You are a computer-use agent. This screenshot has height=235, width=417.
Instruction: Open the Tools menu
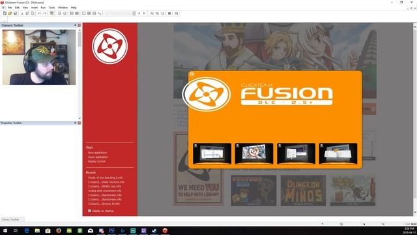(51, 7)
